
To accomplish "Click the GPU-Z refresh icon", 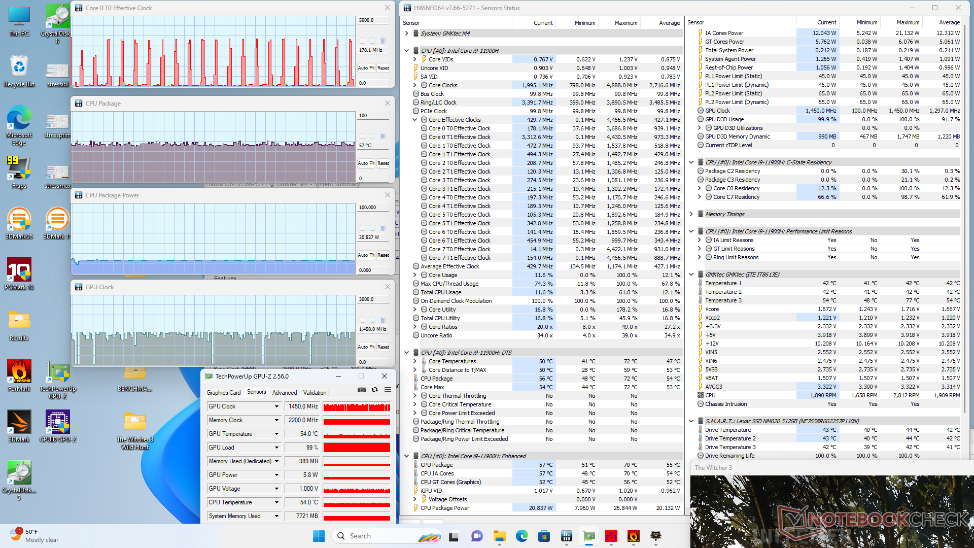I will [x=374, y=390].
